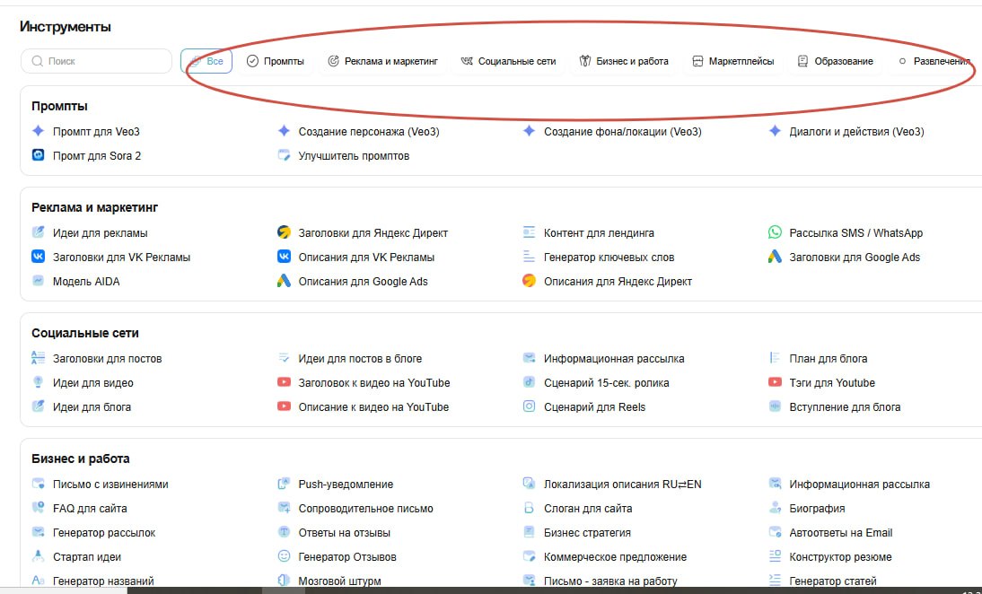The image size is (982, 594).
Task: Open the Модель AIDA tool link
Action: pos(86,282)
